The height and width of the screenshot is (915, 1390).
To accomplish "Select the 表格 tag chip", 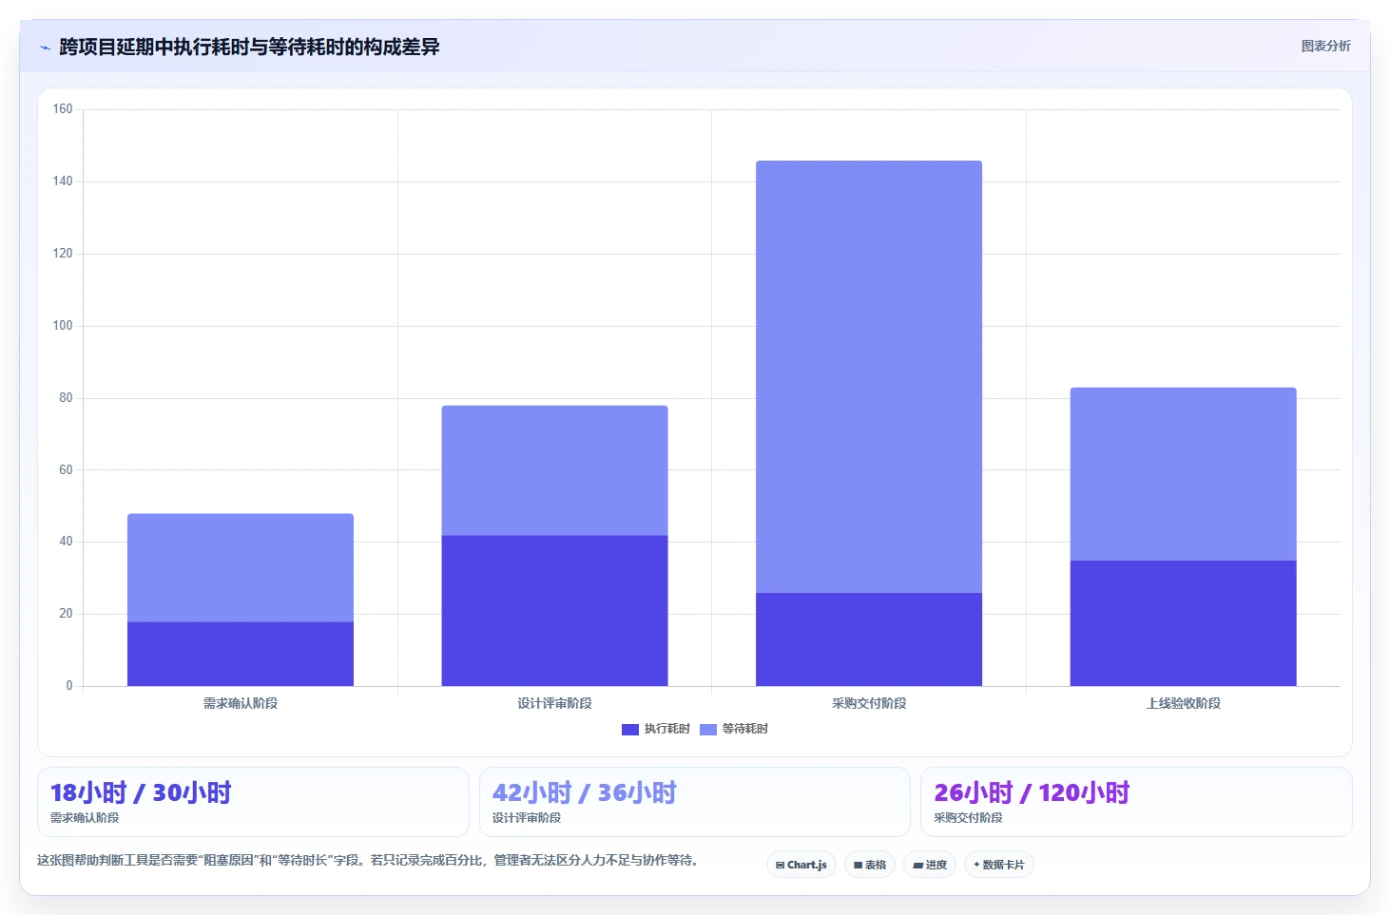I will (x=870, y=865).
